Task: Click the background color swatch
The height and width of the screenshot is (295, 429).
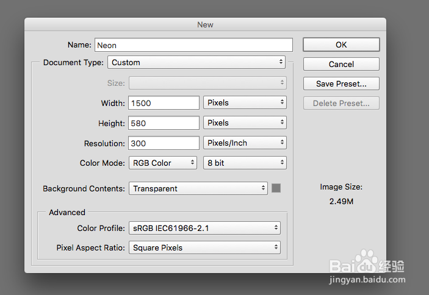Action: pos(276,188)
